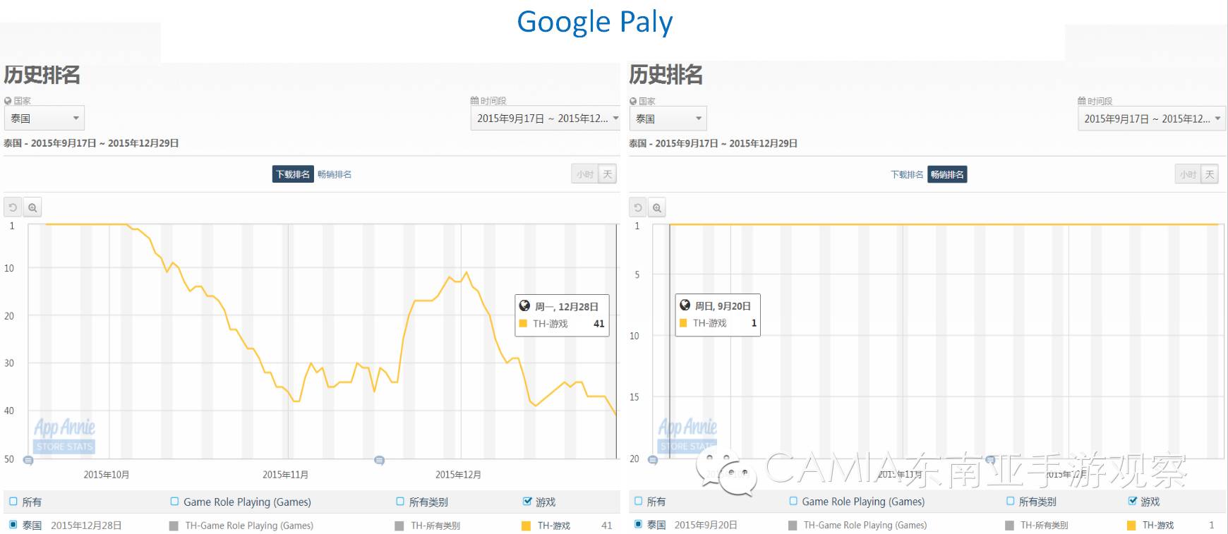Screen dimensions: 1228x534
Task: Open right date range dropdown 2015年9月17日
Action: pyautogui.click(x=1152, y=118)
